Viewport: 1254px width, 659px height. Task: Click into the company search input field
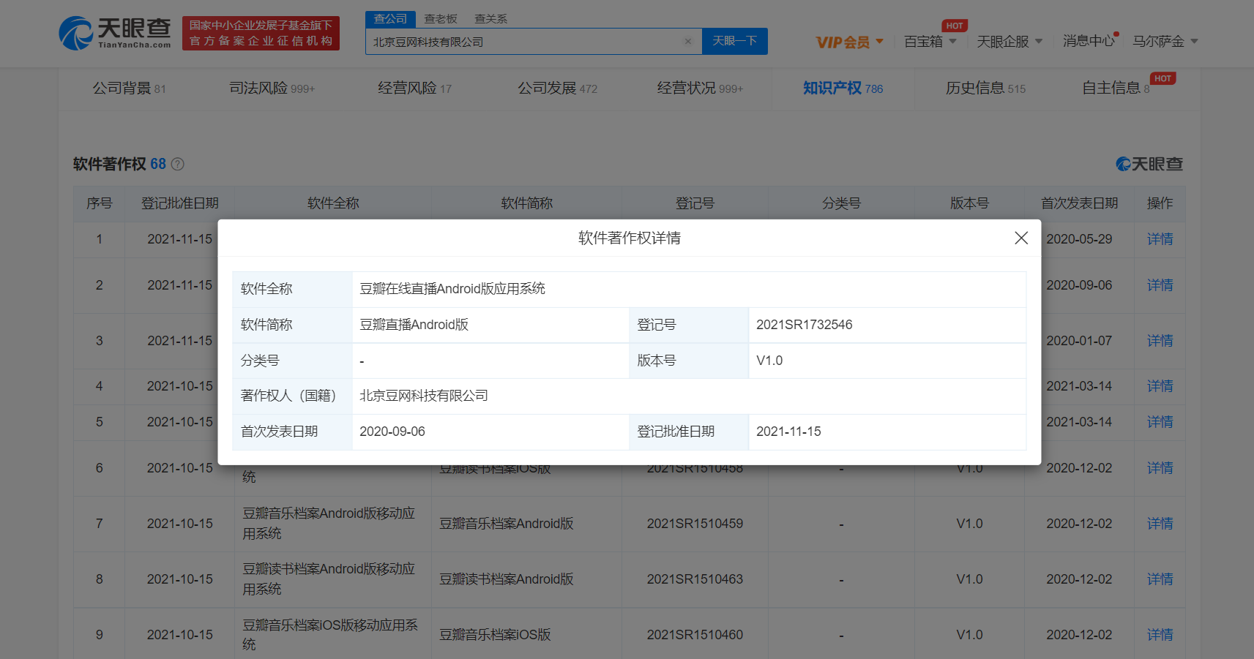[523, 42]
